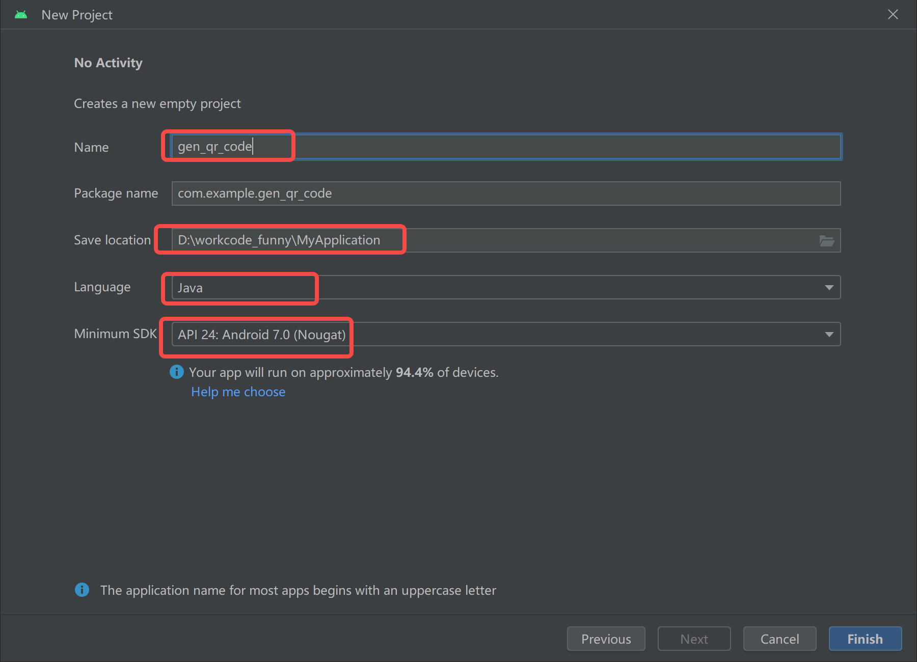Click the uppercase letter warning message
917x662 pixels.
click(298, 590)
